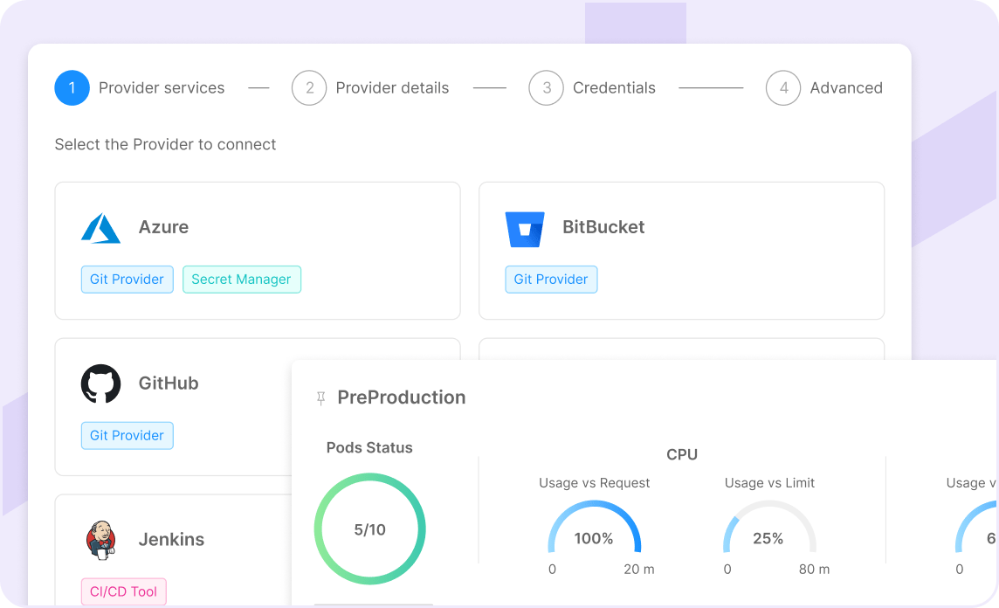Click the PreProduction panel title
This screenshot has width=999, height=608.
402,397
